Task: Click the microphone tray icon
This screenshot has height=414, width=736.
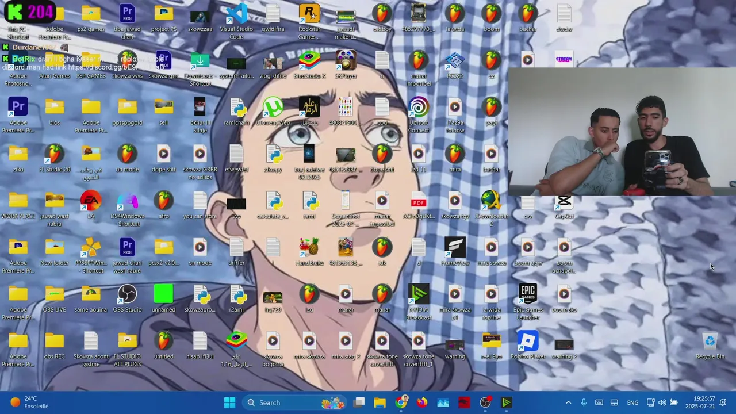Action: coord(584,402)
